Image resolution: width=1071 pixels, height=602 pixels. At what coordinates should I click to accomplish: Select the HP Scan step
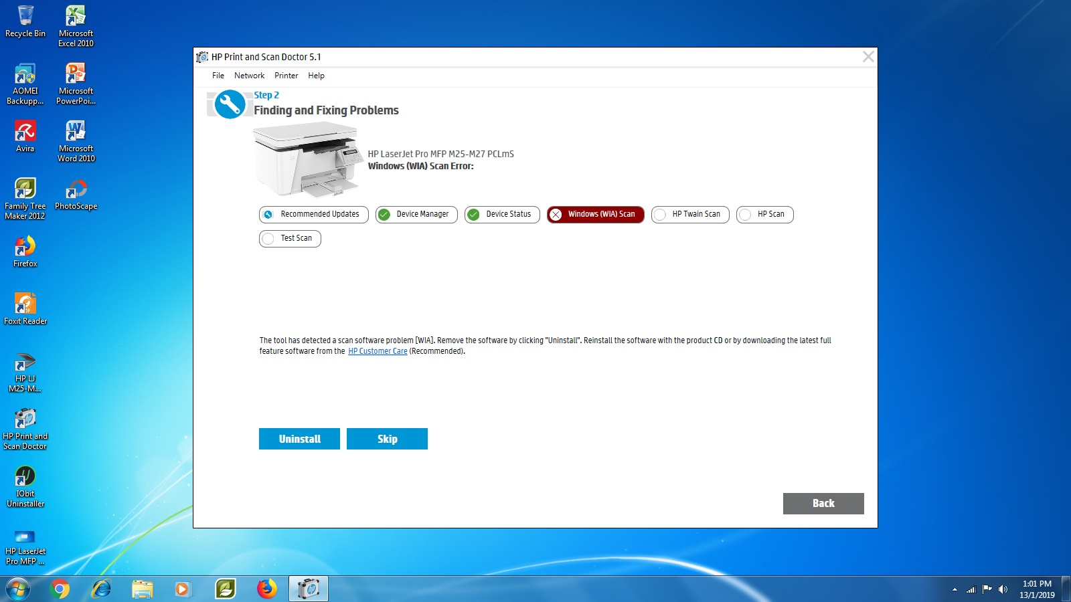[765, 215]
